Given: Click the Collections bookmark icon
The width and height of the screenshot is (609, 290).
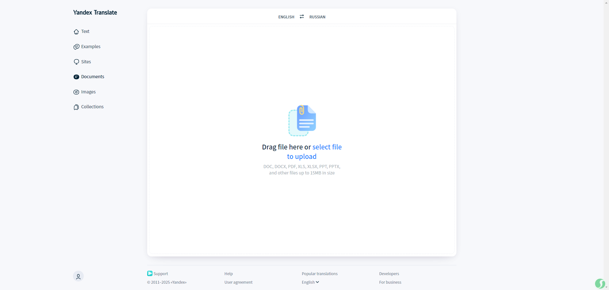Looking at the screenshot, I should coord(76,107).
